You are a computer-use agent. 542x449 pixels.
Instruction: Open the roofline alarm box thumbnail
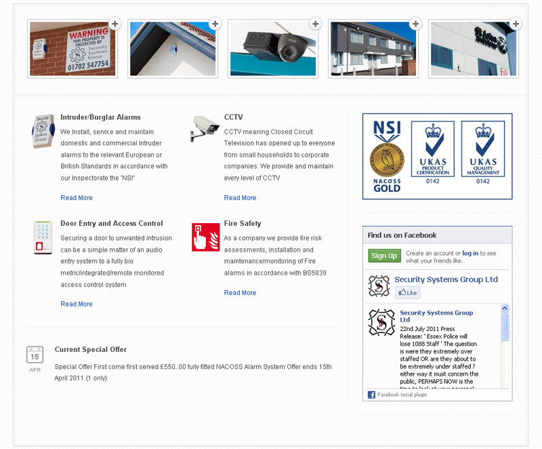click(172, 50)
